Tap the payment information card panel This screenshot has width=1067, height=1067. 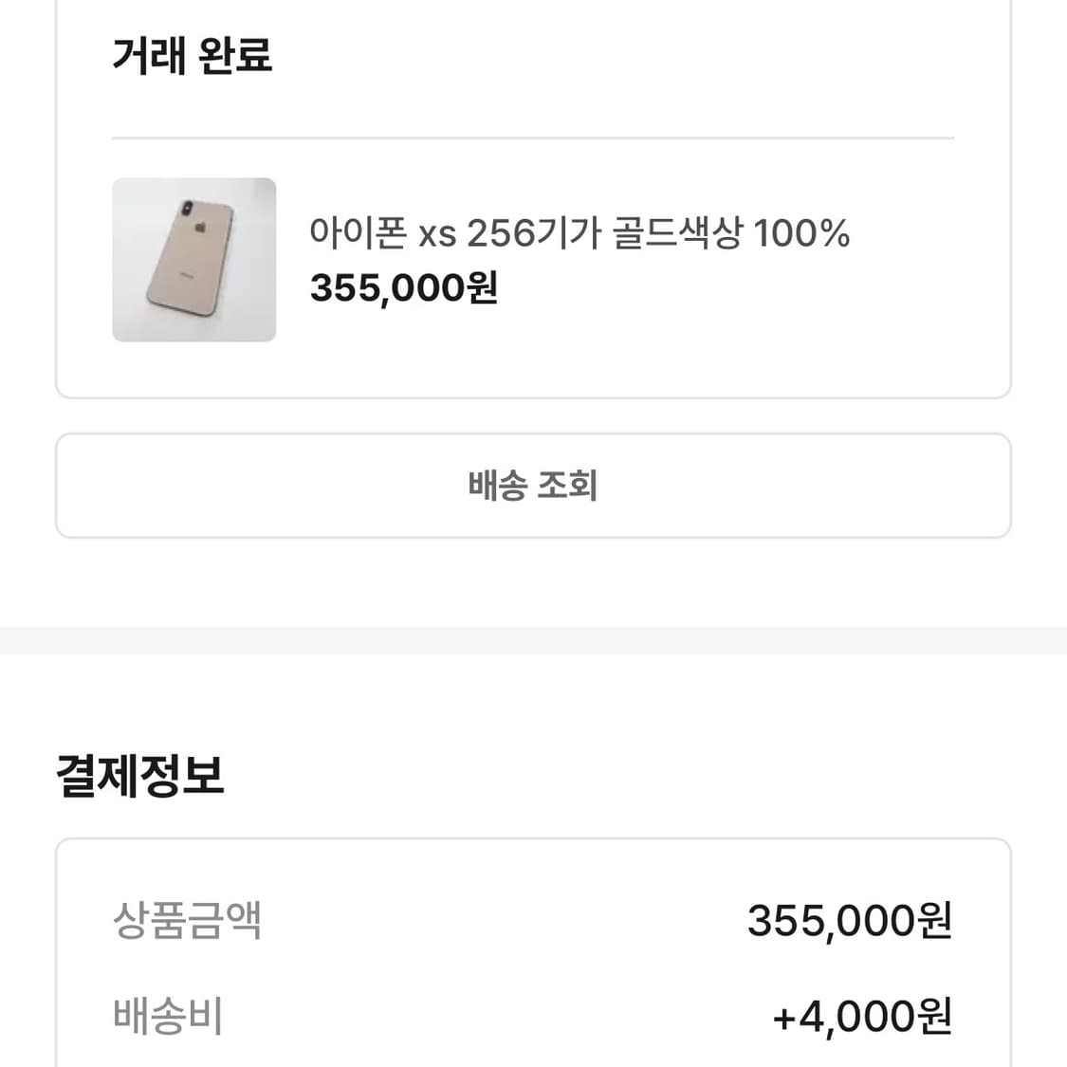[533, 948]
